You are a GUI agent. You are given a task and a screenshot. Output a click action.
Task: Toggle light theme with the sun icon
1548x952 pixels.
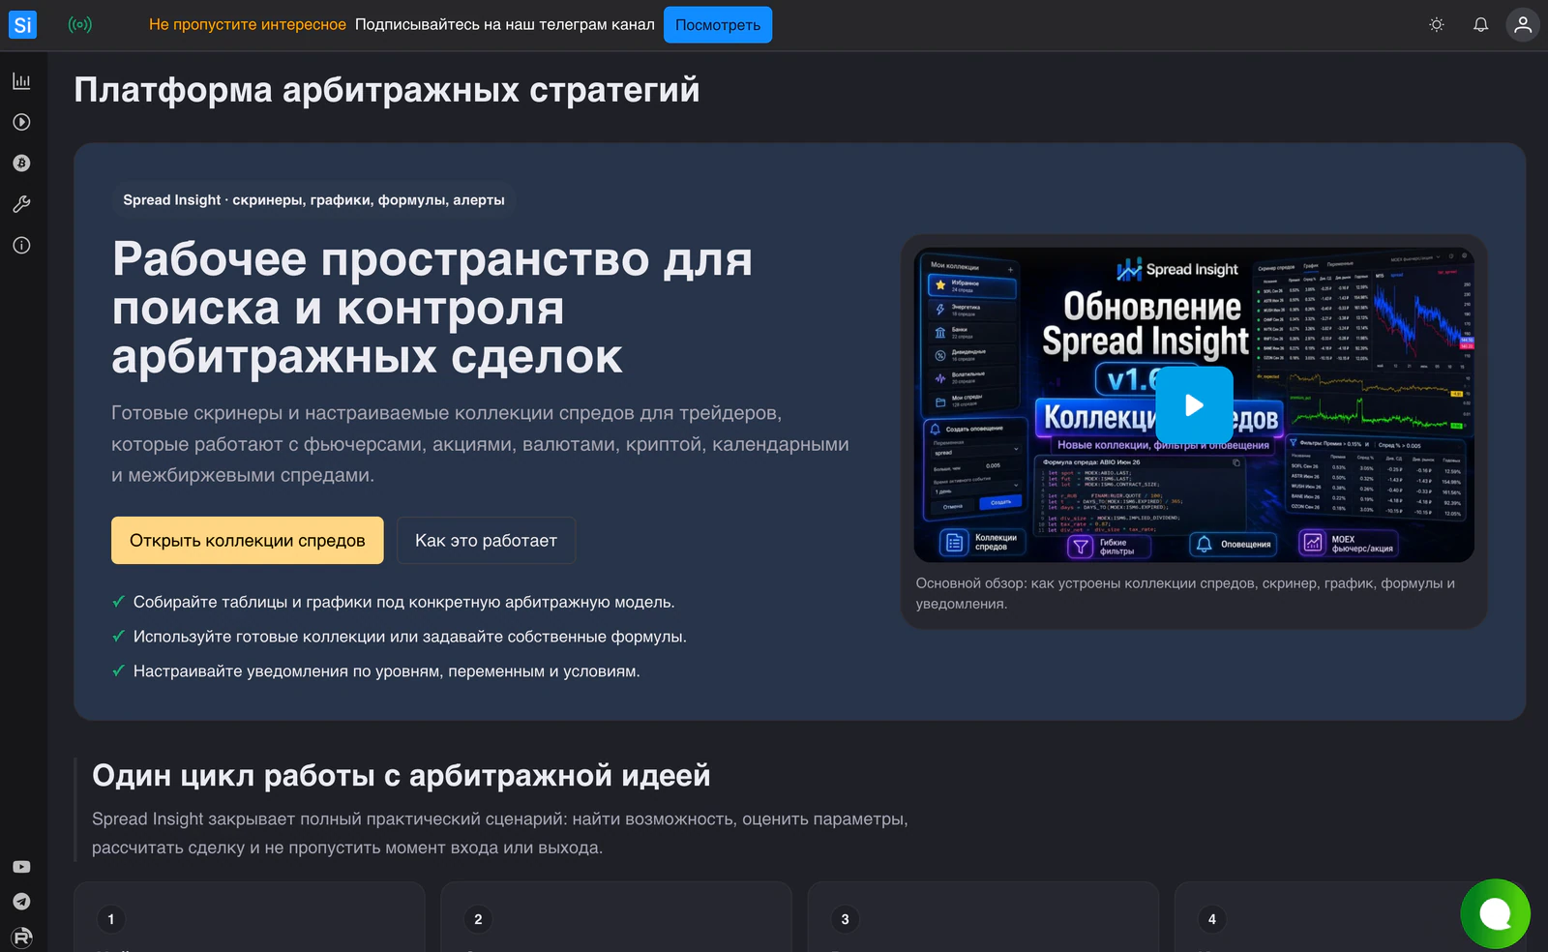coord(1437,24)
